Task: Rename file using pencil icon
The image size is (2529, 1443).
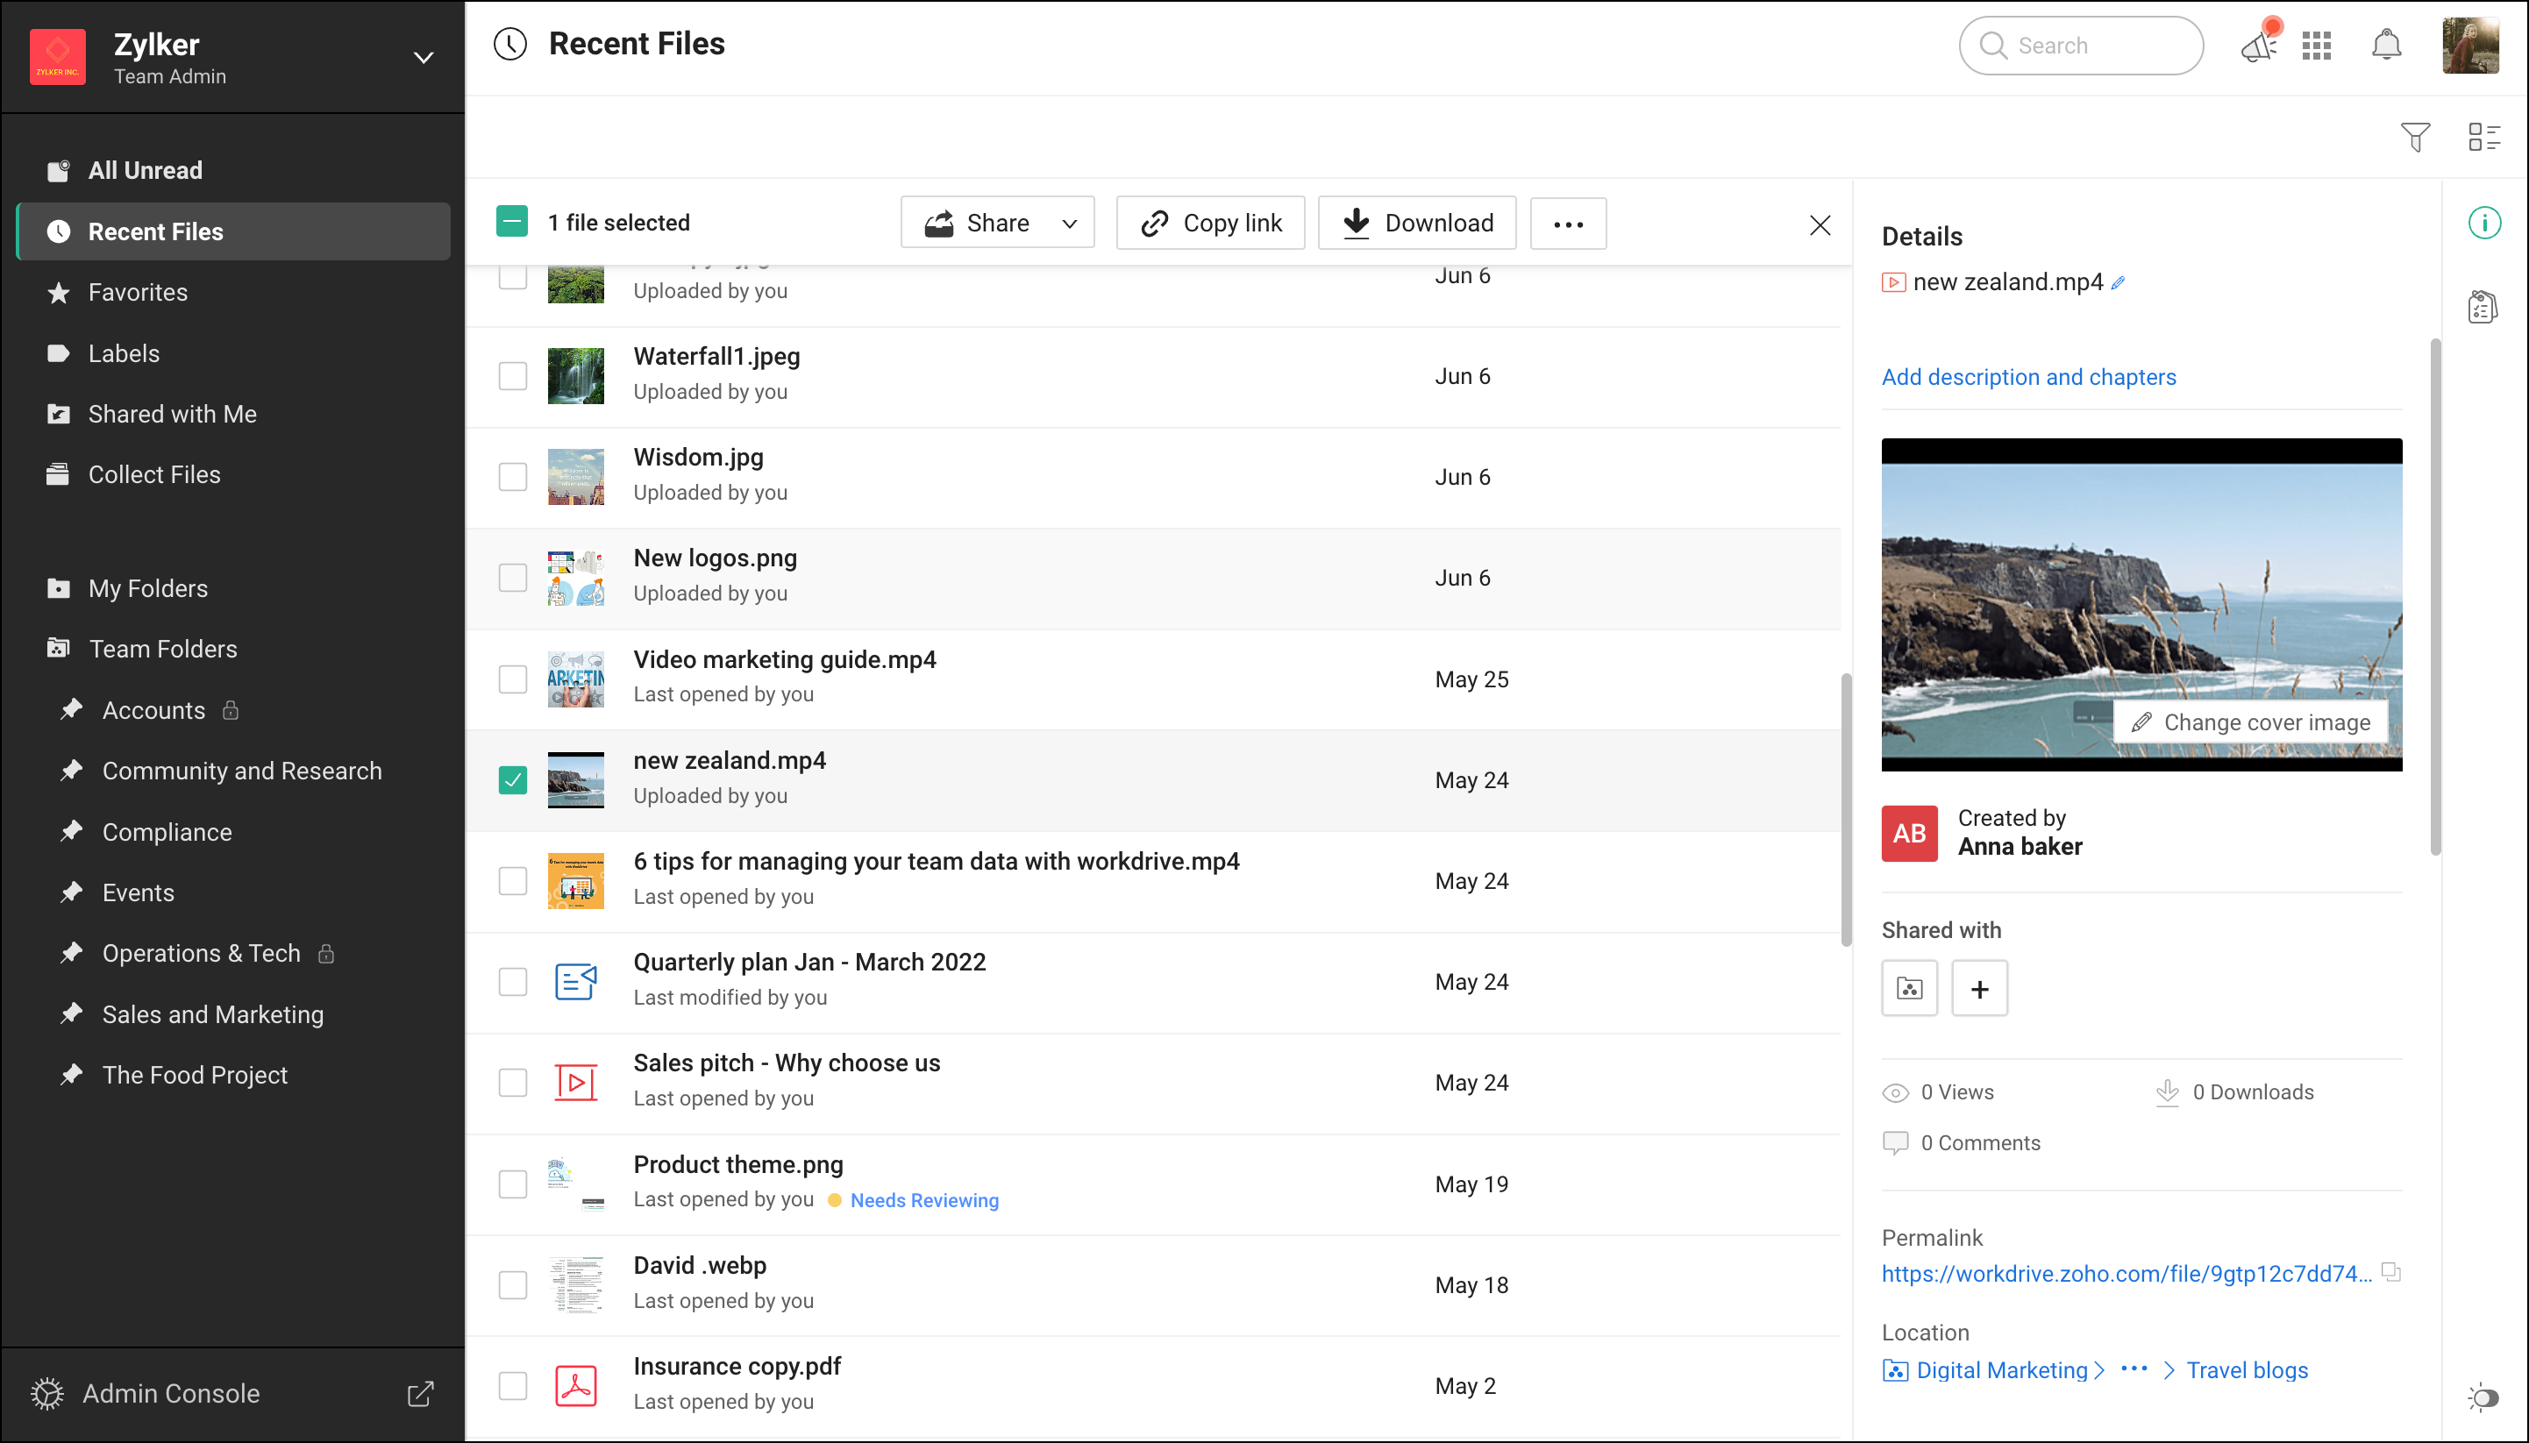Action: pyautogui.click(x=2119, y=283)
